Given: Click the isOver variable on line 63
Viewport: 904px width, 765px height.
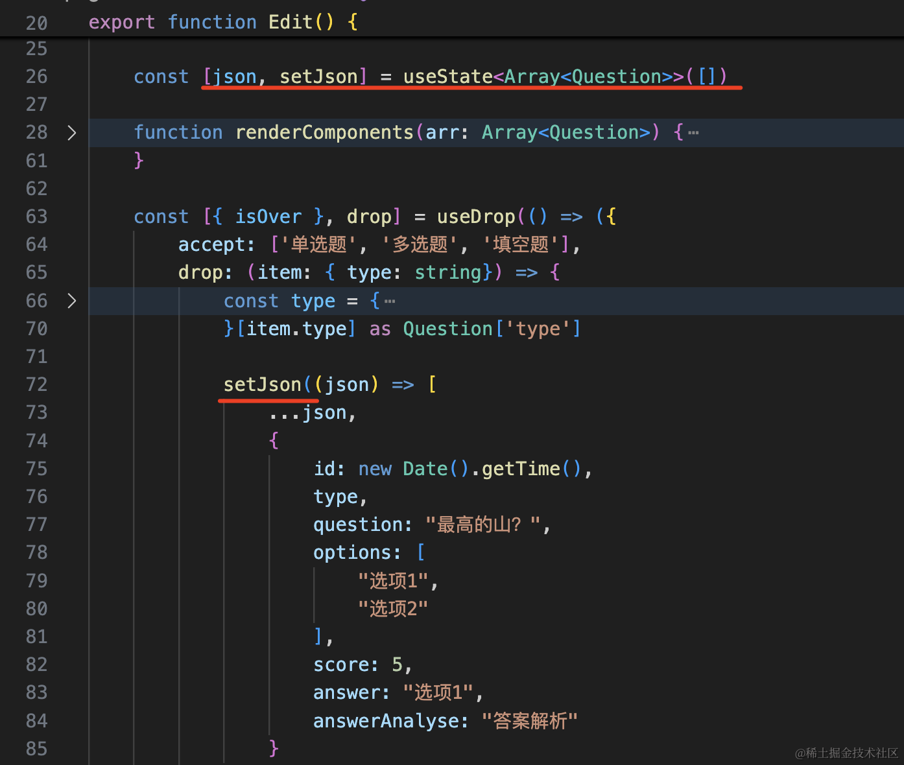Looking at the screenshot, I should (268, 217).
